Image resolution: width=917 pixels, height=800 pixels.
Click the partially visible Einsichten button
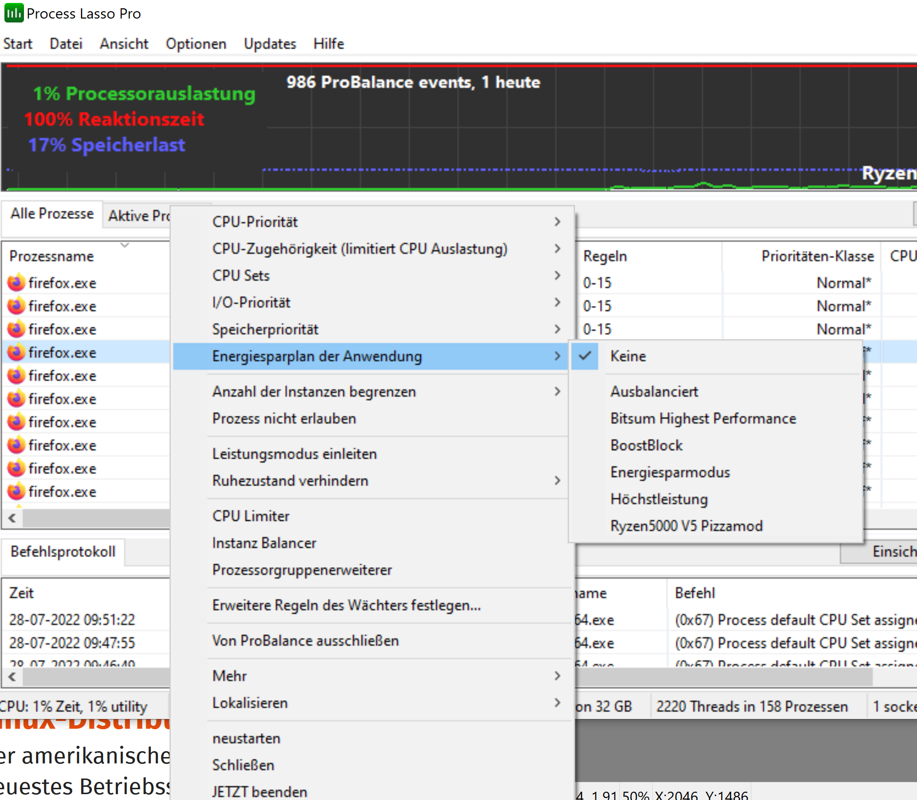[879, 552]
